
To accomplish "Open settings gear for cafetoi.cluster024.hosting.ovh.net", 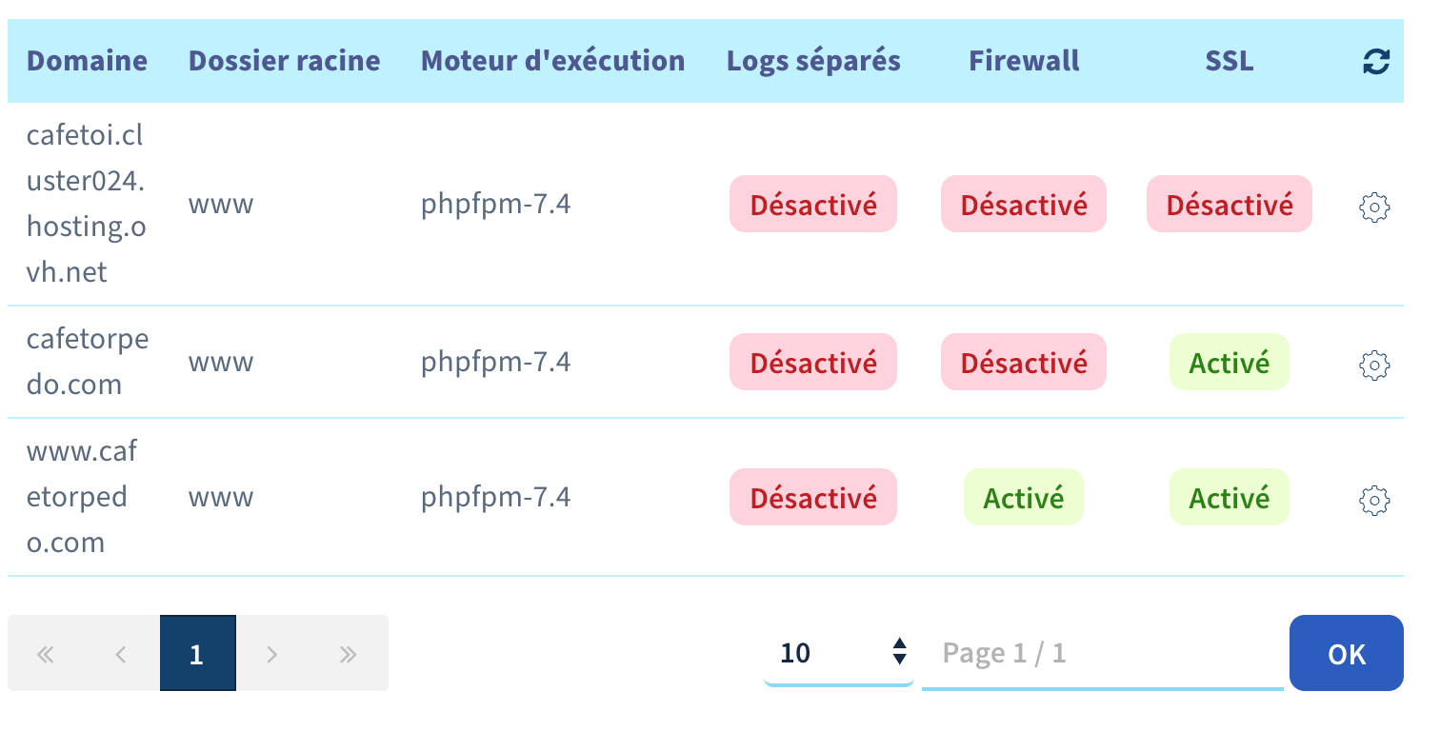I will click(1374, 207).
